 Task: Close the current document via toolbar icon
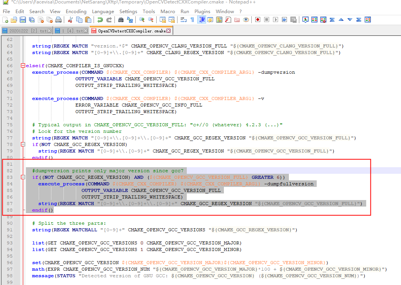[41, 20]
